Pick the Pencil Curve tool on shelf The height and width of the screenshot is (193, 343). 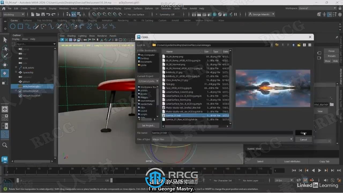(x=36, y=26)
